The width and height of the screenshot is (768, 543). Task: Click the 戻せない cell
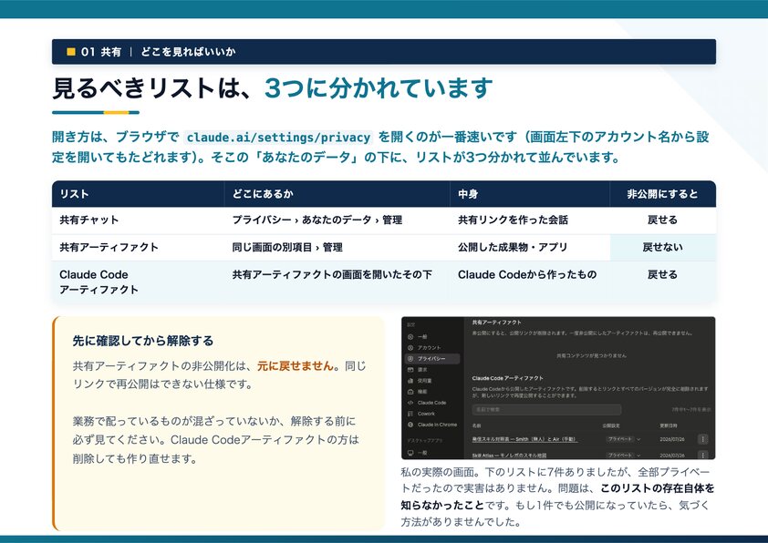662,247
